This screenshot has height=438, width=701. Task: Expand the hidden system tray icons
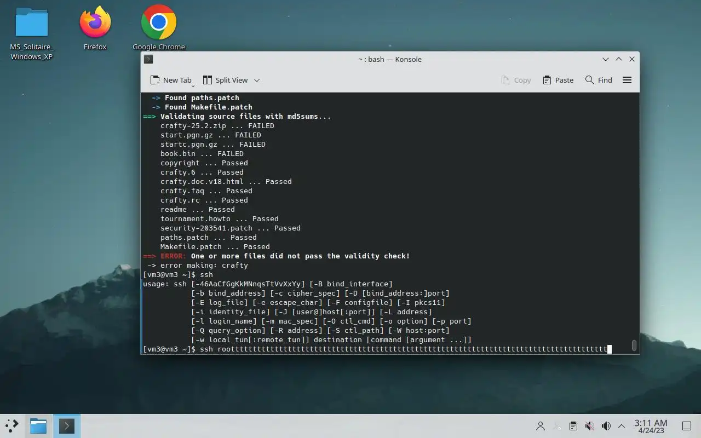(622, 426)
